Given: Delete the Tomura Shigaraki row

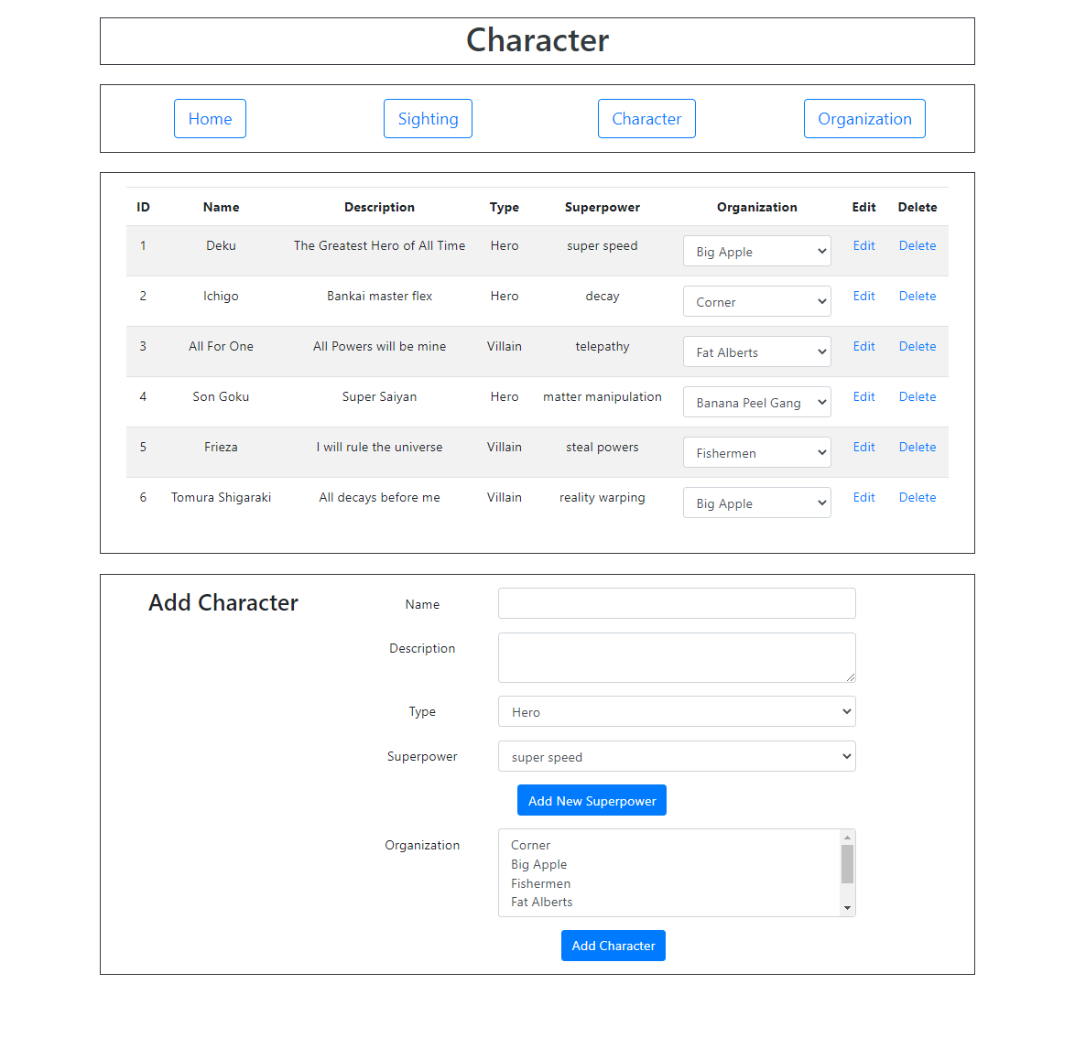Looking at the screenshot, I should [x=918, y=497].
